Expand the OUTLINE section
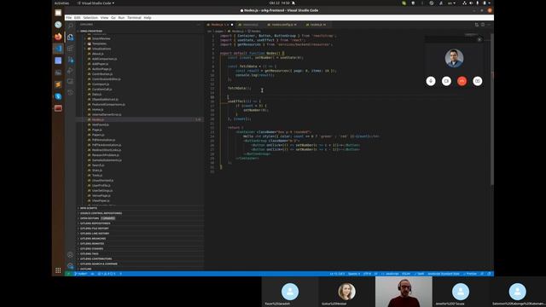Image resolution: width=546 pixels, height=307 pixels. (140, 269)
